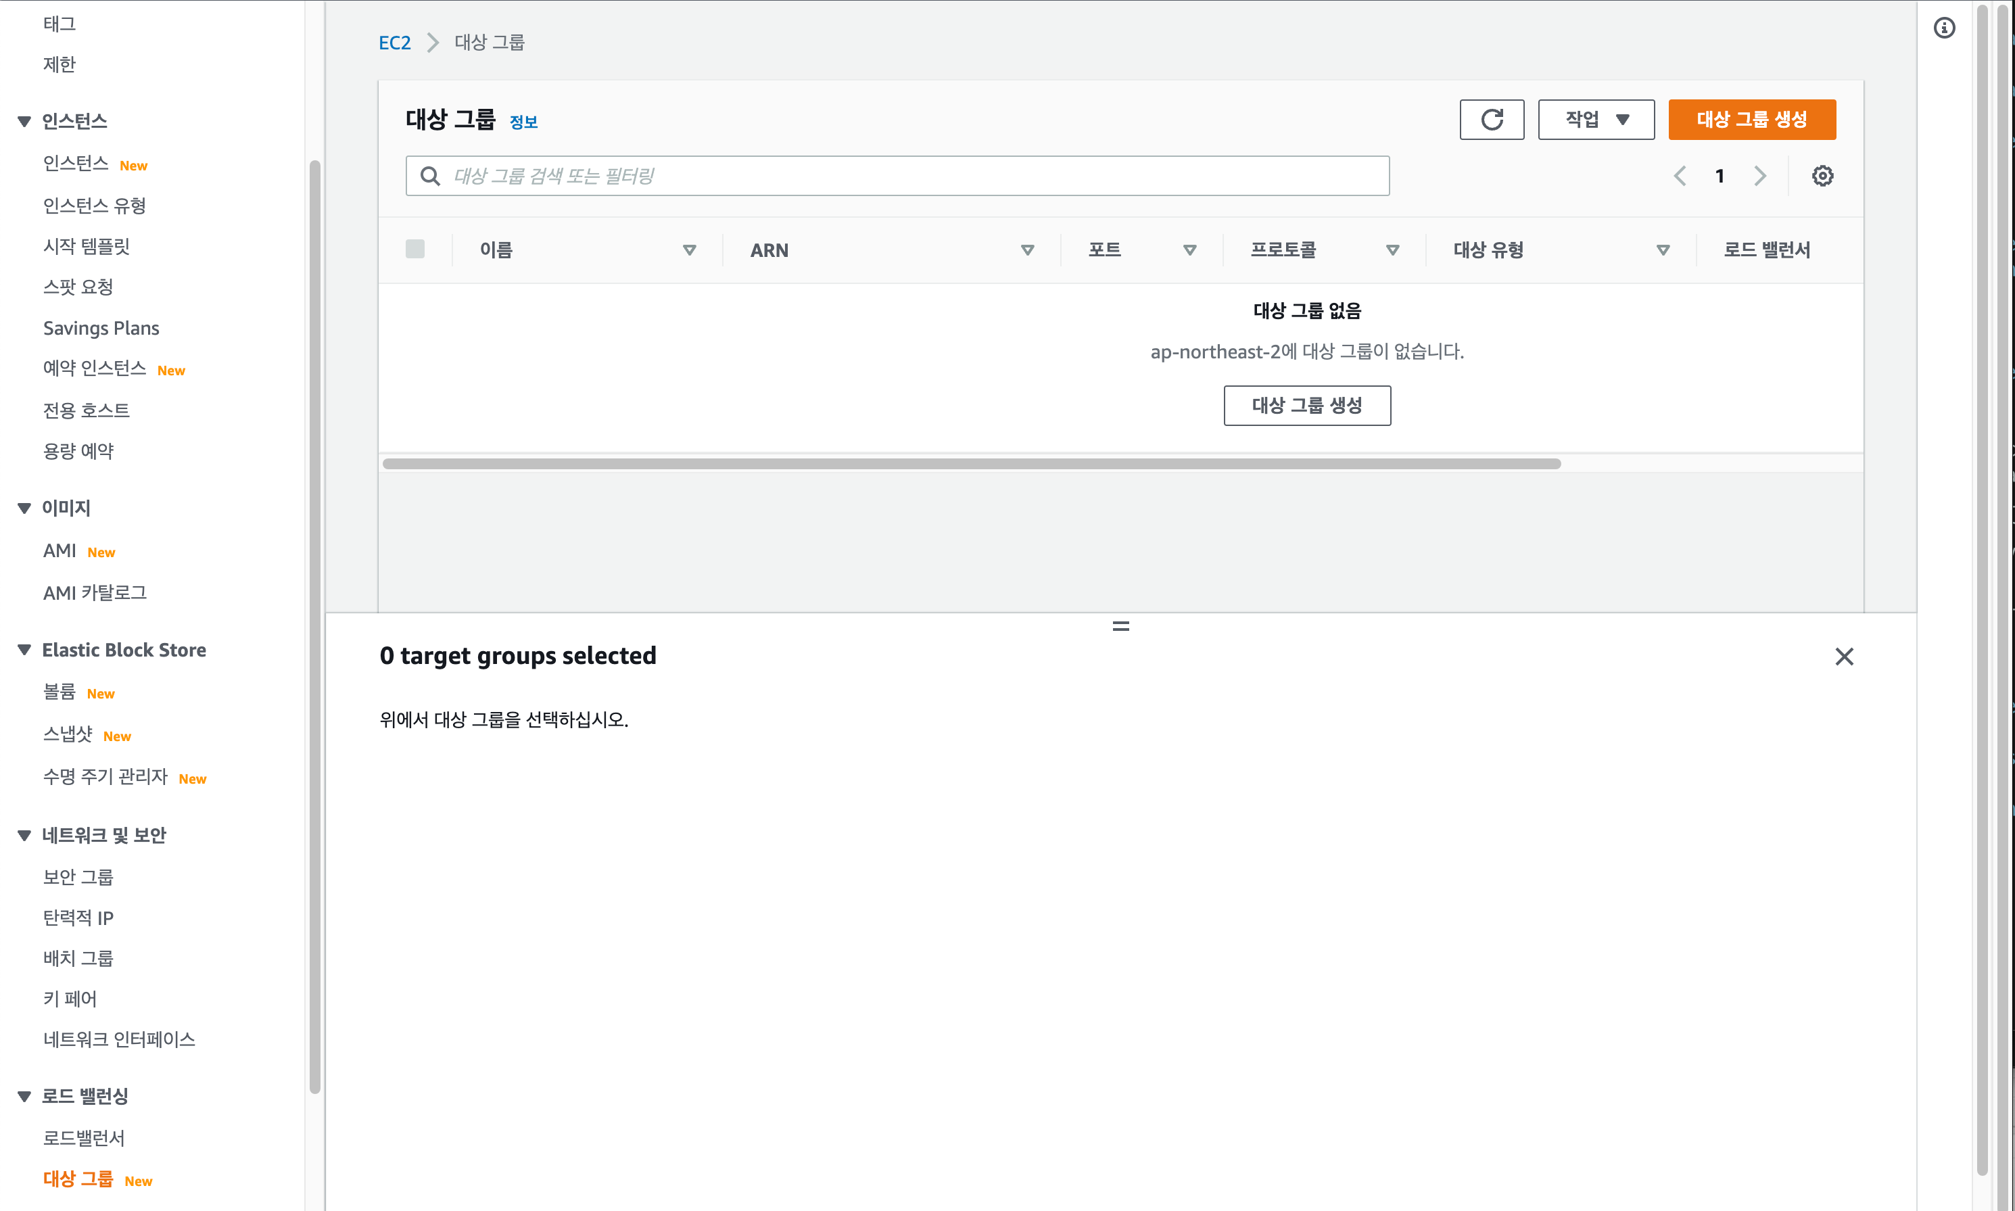The height and width of the screenshot is (1211, 2015).
Task: Sort by ARN column arrow
Action: click(x=1027, y=251)
